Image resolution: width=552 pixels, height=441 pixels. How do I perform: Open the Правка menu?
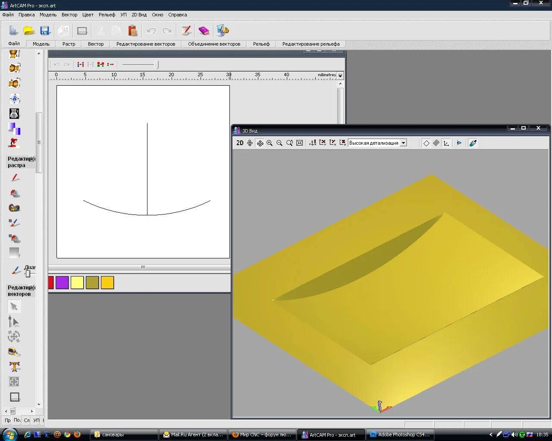pyautogui.click(x=27, y=15)
